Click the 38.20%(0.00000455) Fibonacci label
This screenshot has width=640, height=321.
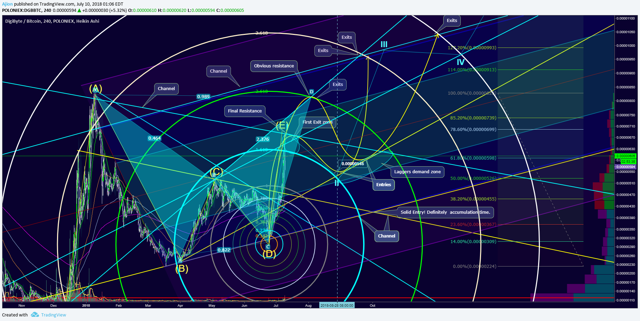(473, 199)
